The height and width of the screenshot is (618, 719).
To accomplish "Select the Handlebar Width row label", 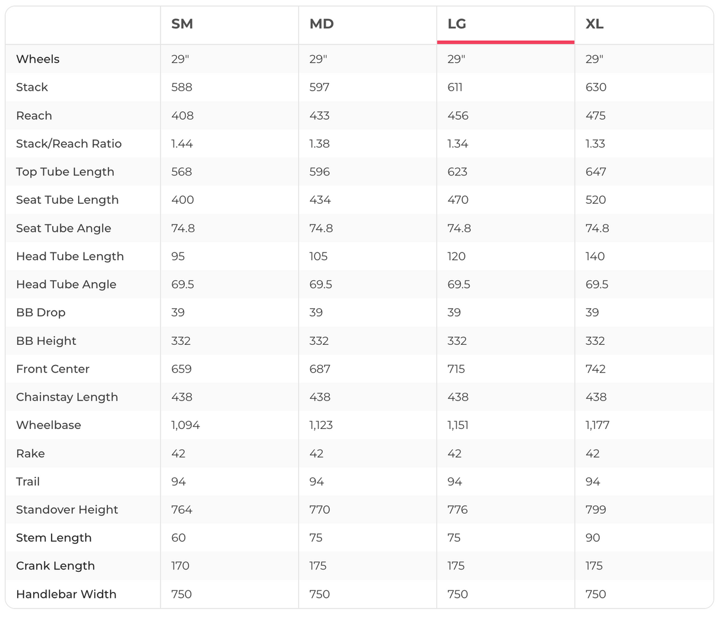I will (x=66, y=594).
